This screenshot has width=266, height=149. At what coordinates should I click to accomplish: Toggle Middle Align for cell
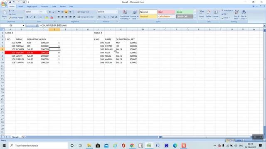coord(62,12)
